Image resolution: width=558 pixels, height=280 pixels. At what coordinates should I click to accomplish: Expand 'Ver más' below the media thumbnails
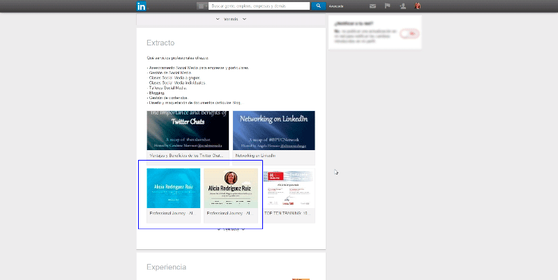(231, 229)
